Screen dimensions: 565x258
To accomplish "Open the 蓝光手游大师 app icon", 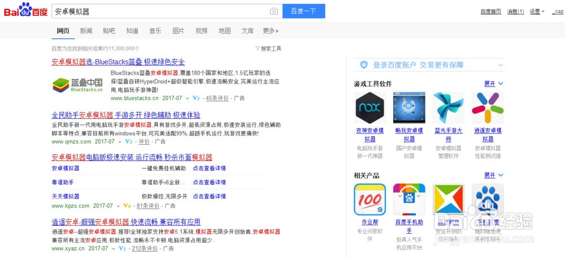I will pos(448,108).
